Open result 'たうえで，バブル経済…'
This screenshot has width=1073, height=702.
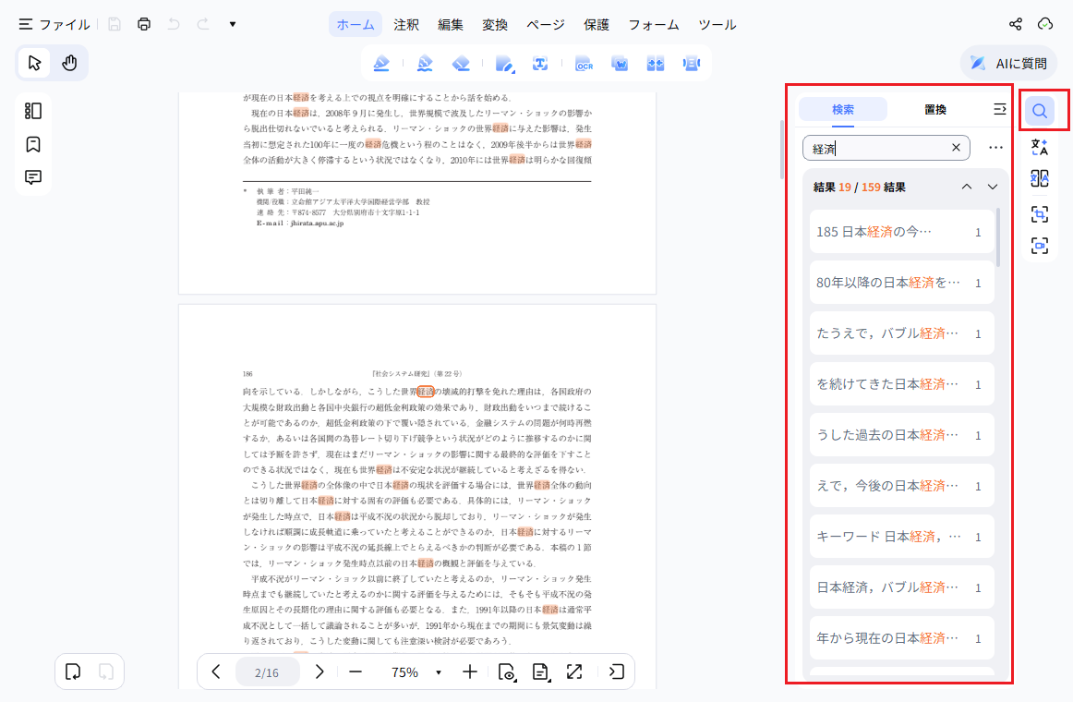[x=902, y=333]
